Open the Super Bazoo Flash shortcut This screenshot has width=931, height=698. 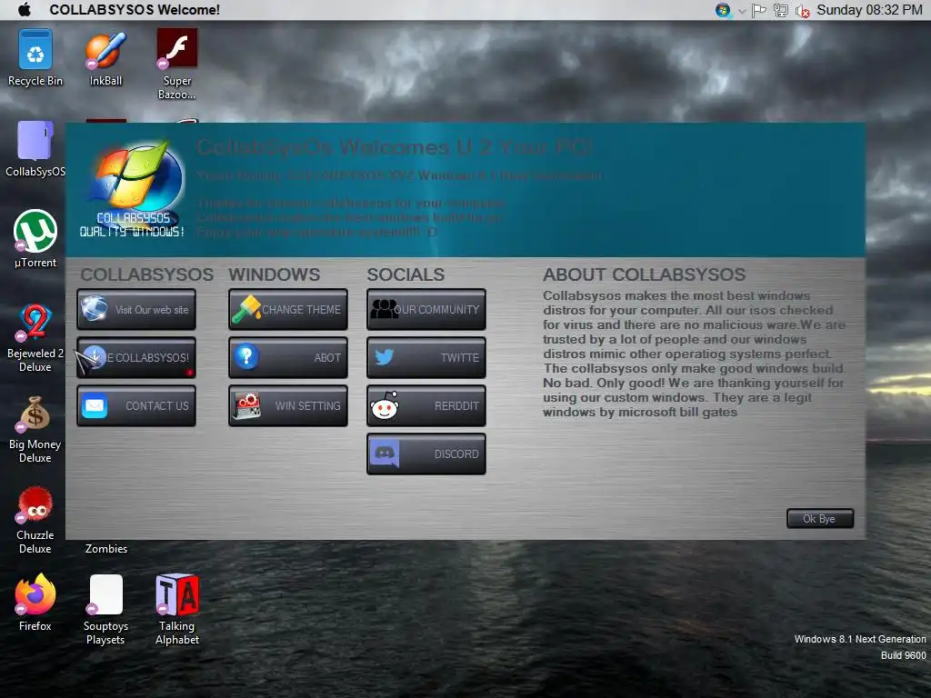pyautogui.click(x=176, y=65)
